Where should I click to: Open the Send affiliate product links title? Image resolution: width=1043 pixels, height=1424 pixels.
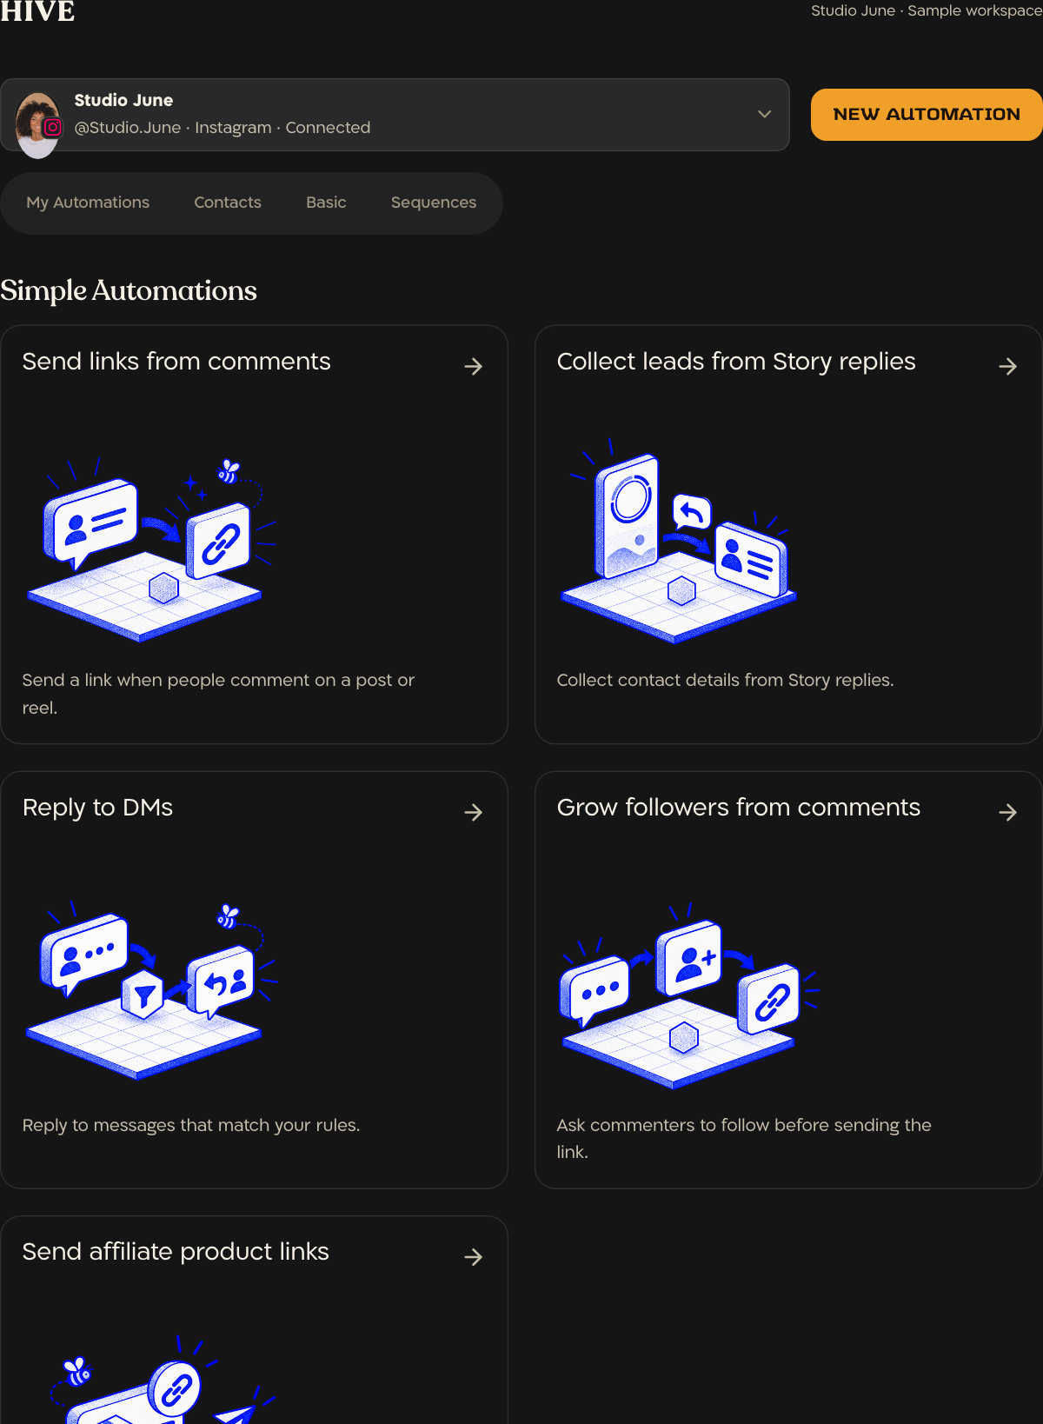coord(176,1252)
